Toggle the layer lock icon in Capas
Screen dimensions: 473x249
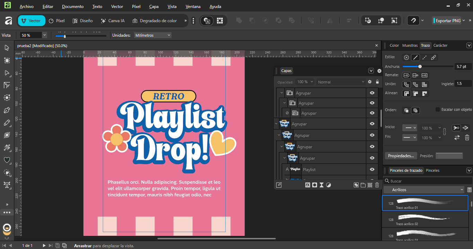pyautogui.click(x=377, y=82)
